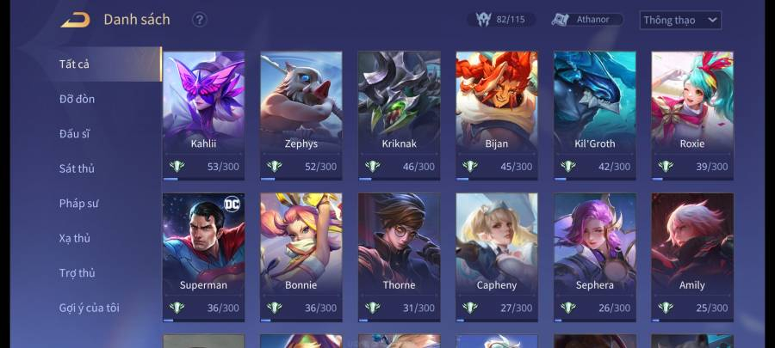Tap the hero count 82/115 badge
Image resolution: width=775 pixels, height=348 pixels.
[502, 20]
